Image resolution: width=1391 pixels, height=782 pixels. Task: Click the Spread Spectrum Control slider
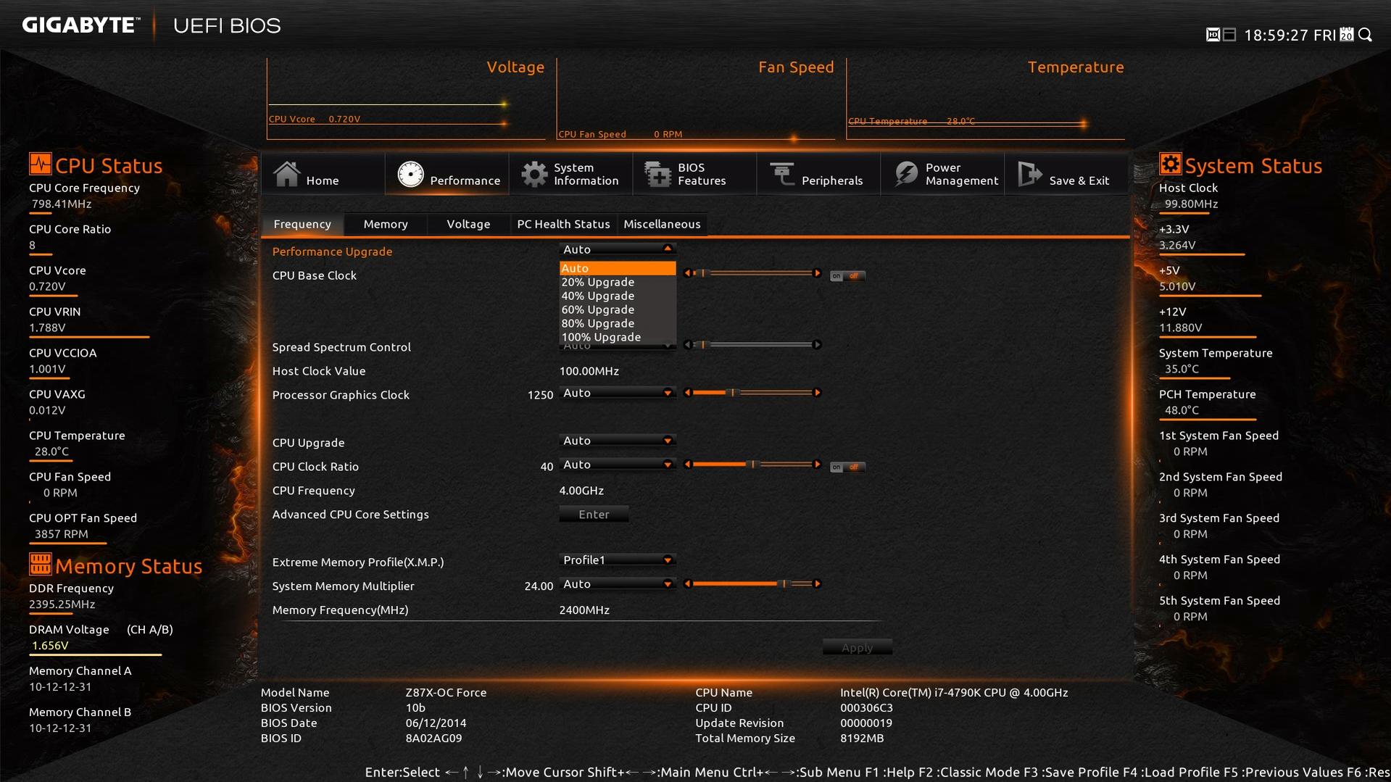pyautogui.click(x=752, y=345)
